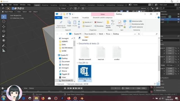Open Blender Edit menu

pos(10,5)
